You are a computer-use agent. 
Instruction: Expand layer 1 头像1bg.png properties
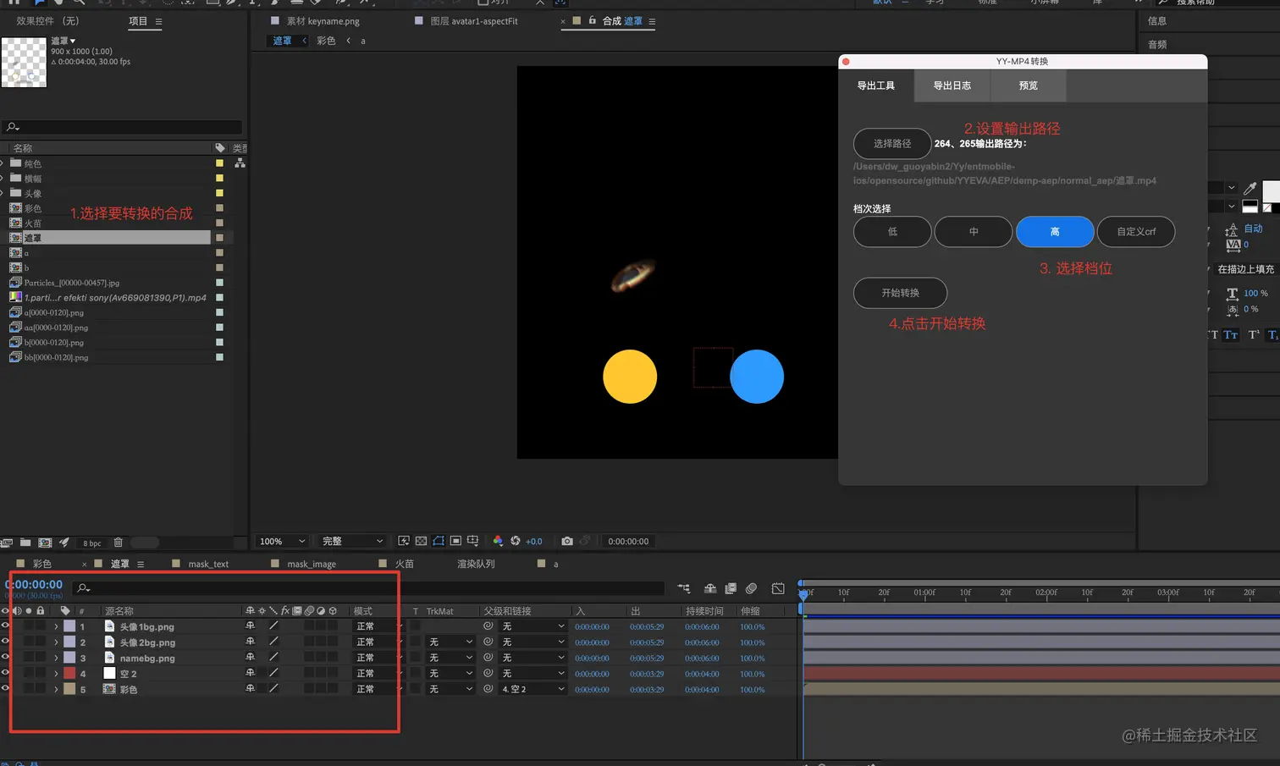click(56, 626)
